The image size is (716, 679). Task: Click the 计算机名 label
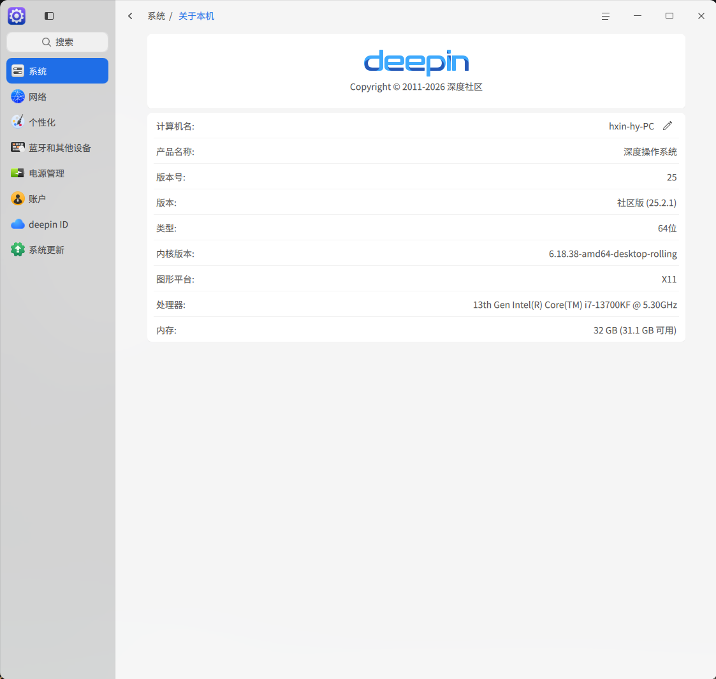point(175,126)
